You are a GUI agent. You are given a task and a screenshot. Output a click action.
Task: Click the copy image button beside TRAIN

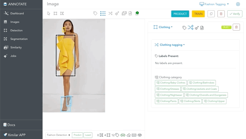tap(211, 14)
